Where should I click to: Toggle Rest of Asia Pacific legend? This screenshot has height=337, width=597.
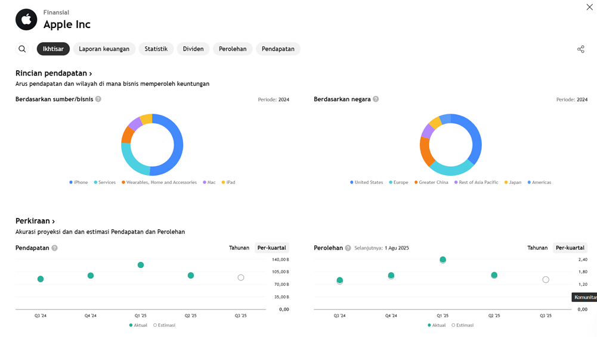click(x=477, y=182)
